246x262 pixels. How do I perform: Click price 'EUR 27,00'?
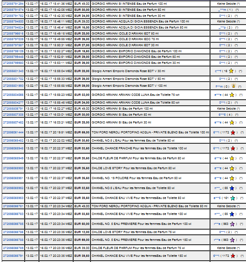tap(82, 45)
